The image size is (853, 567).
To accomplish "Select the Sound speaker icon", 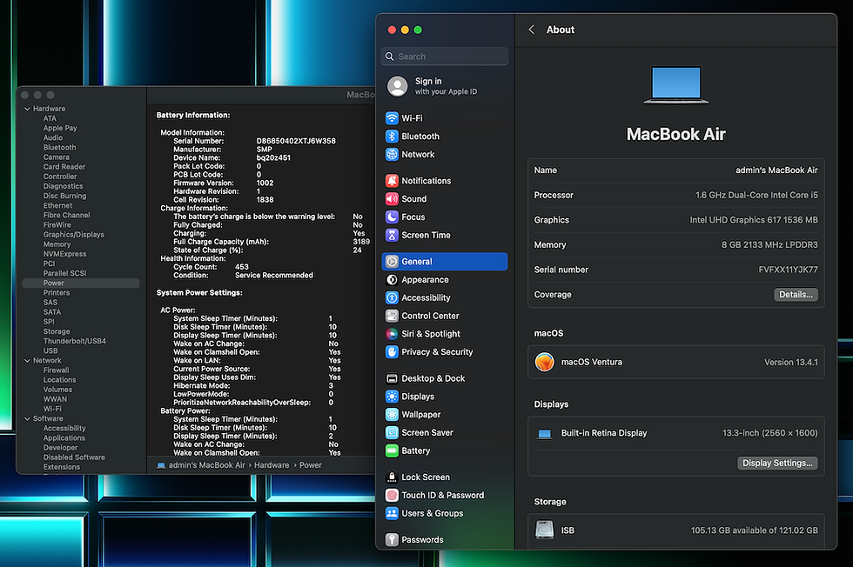I will coord(392,199).
